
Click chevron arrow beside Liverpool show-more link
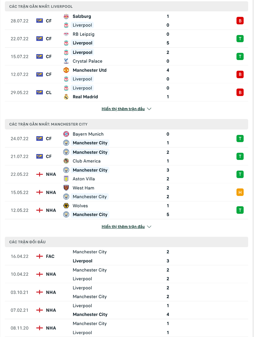tap(149, 109)
